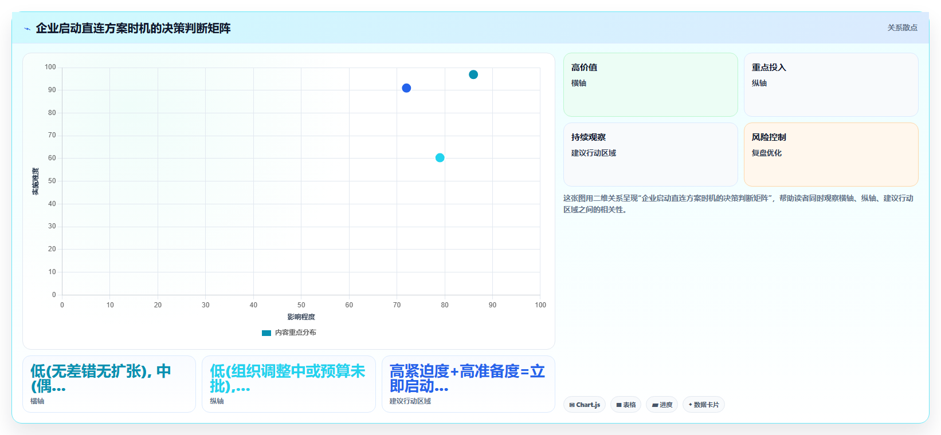Click the cyan scatter point near 60
The image size is (941, 435).
(x=440, y=158)
